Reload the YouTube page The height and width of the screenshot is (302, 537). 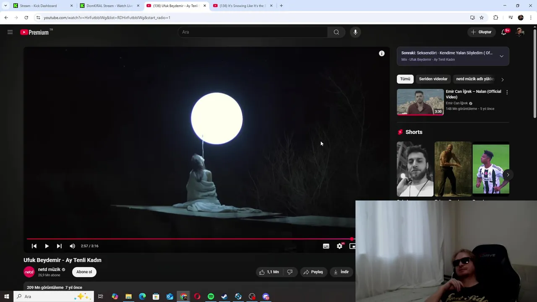pyautogui.click(x=26, y=18)
